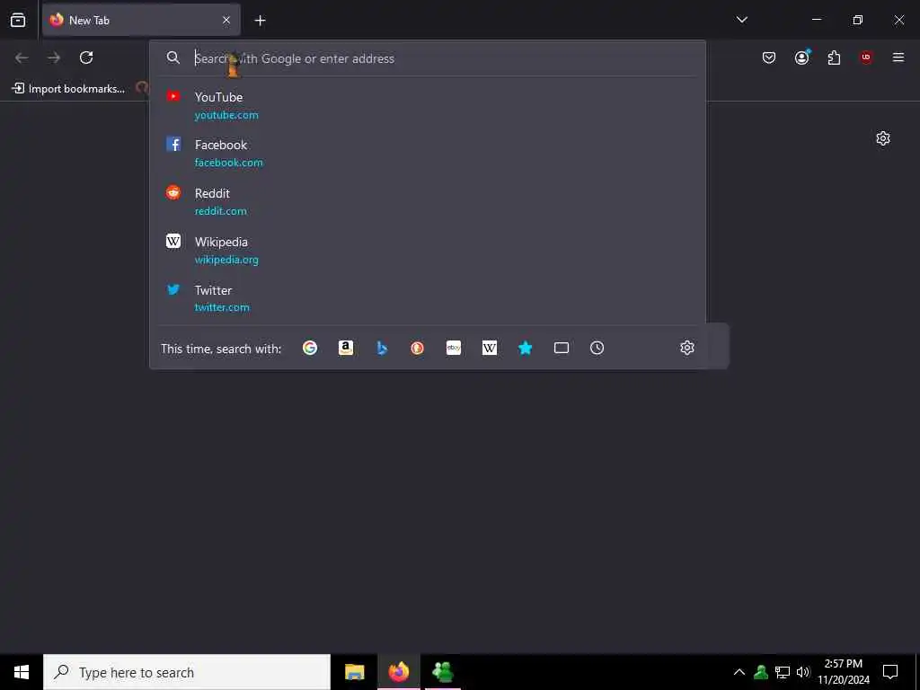Search this time with DuckDuckGo icon
This screenshot has height=690, width=920.
tap(417, 348)
